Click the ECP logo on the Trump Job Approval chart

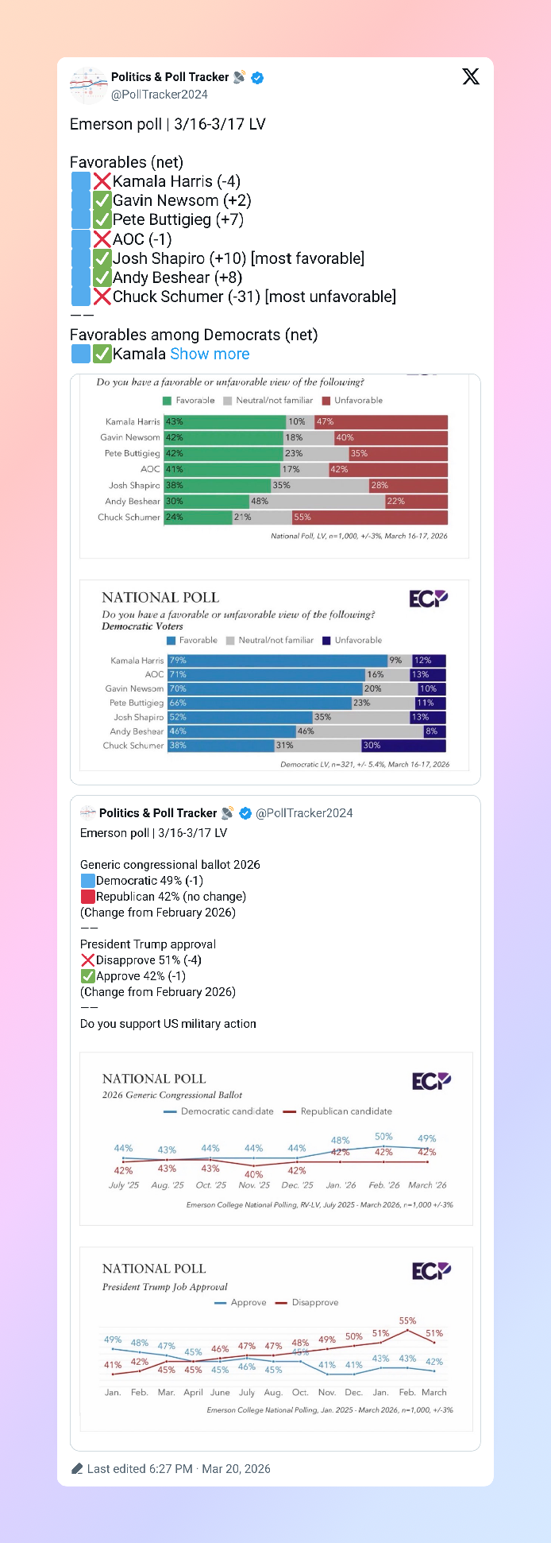click(x=431, y=1271)
